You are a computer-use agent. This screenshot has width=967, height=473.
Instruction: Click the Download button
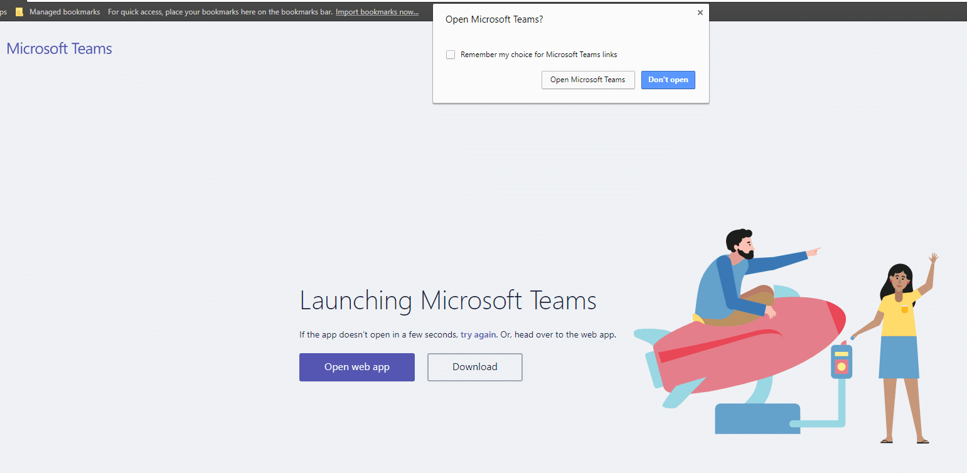pos(475,367)
